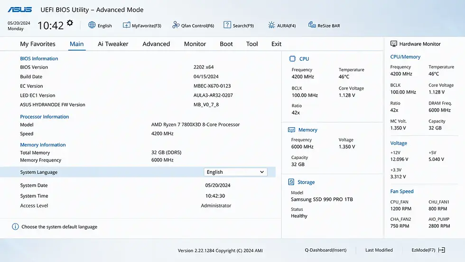465x262 pixels.
Task: View Last Modified settings
Action: [x=379, y=250]
